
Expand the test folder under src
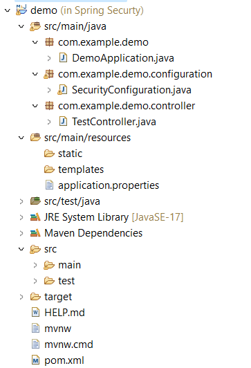tap(35, 281)
